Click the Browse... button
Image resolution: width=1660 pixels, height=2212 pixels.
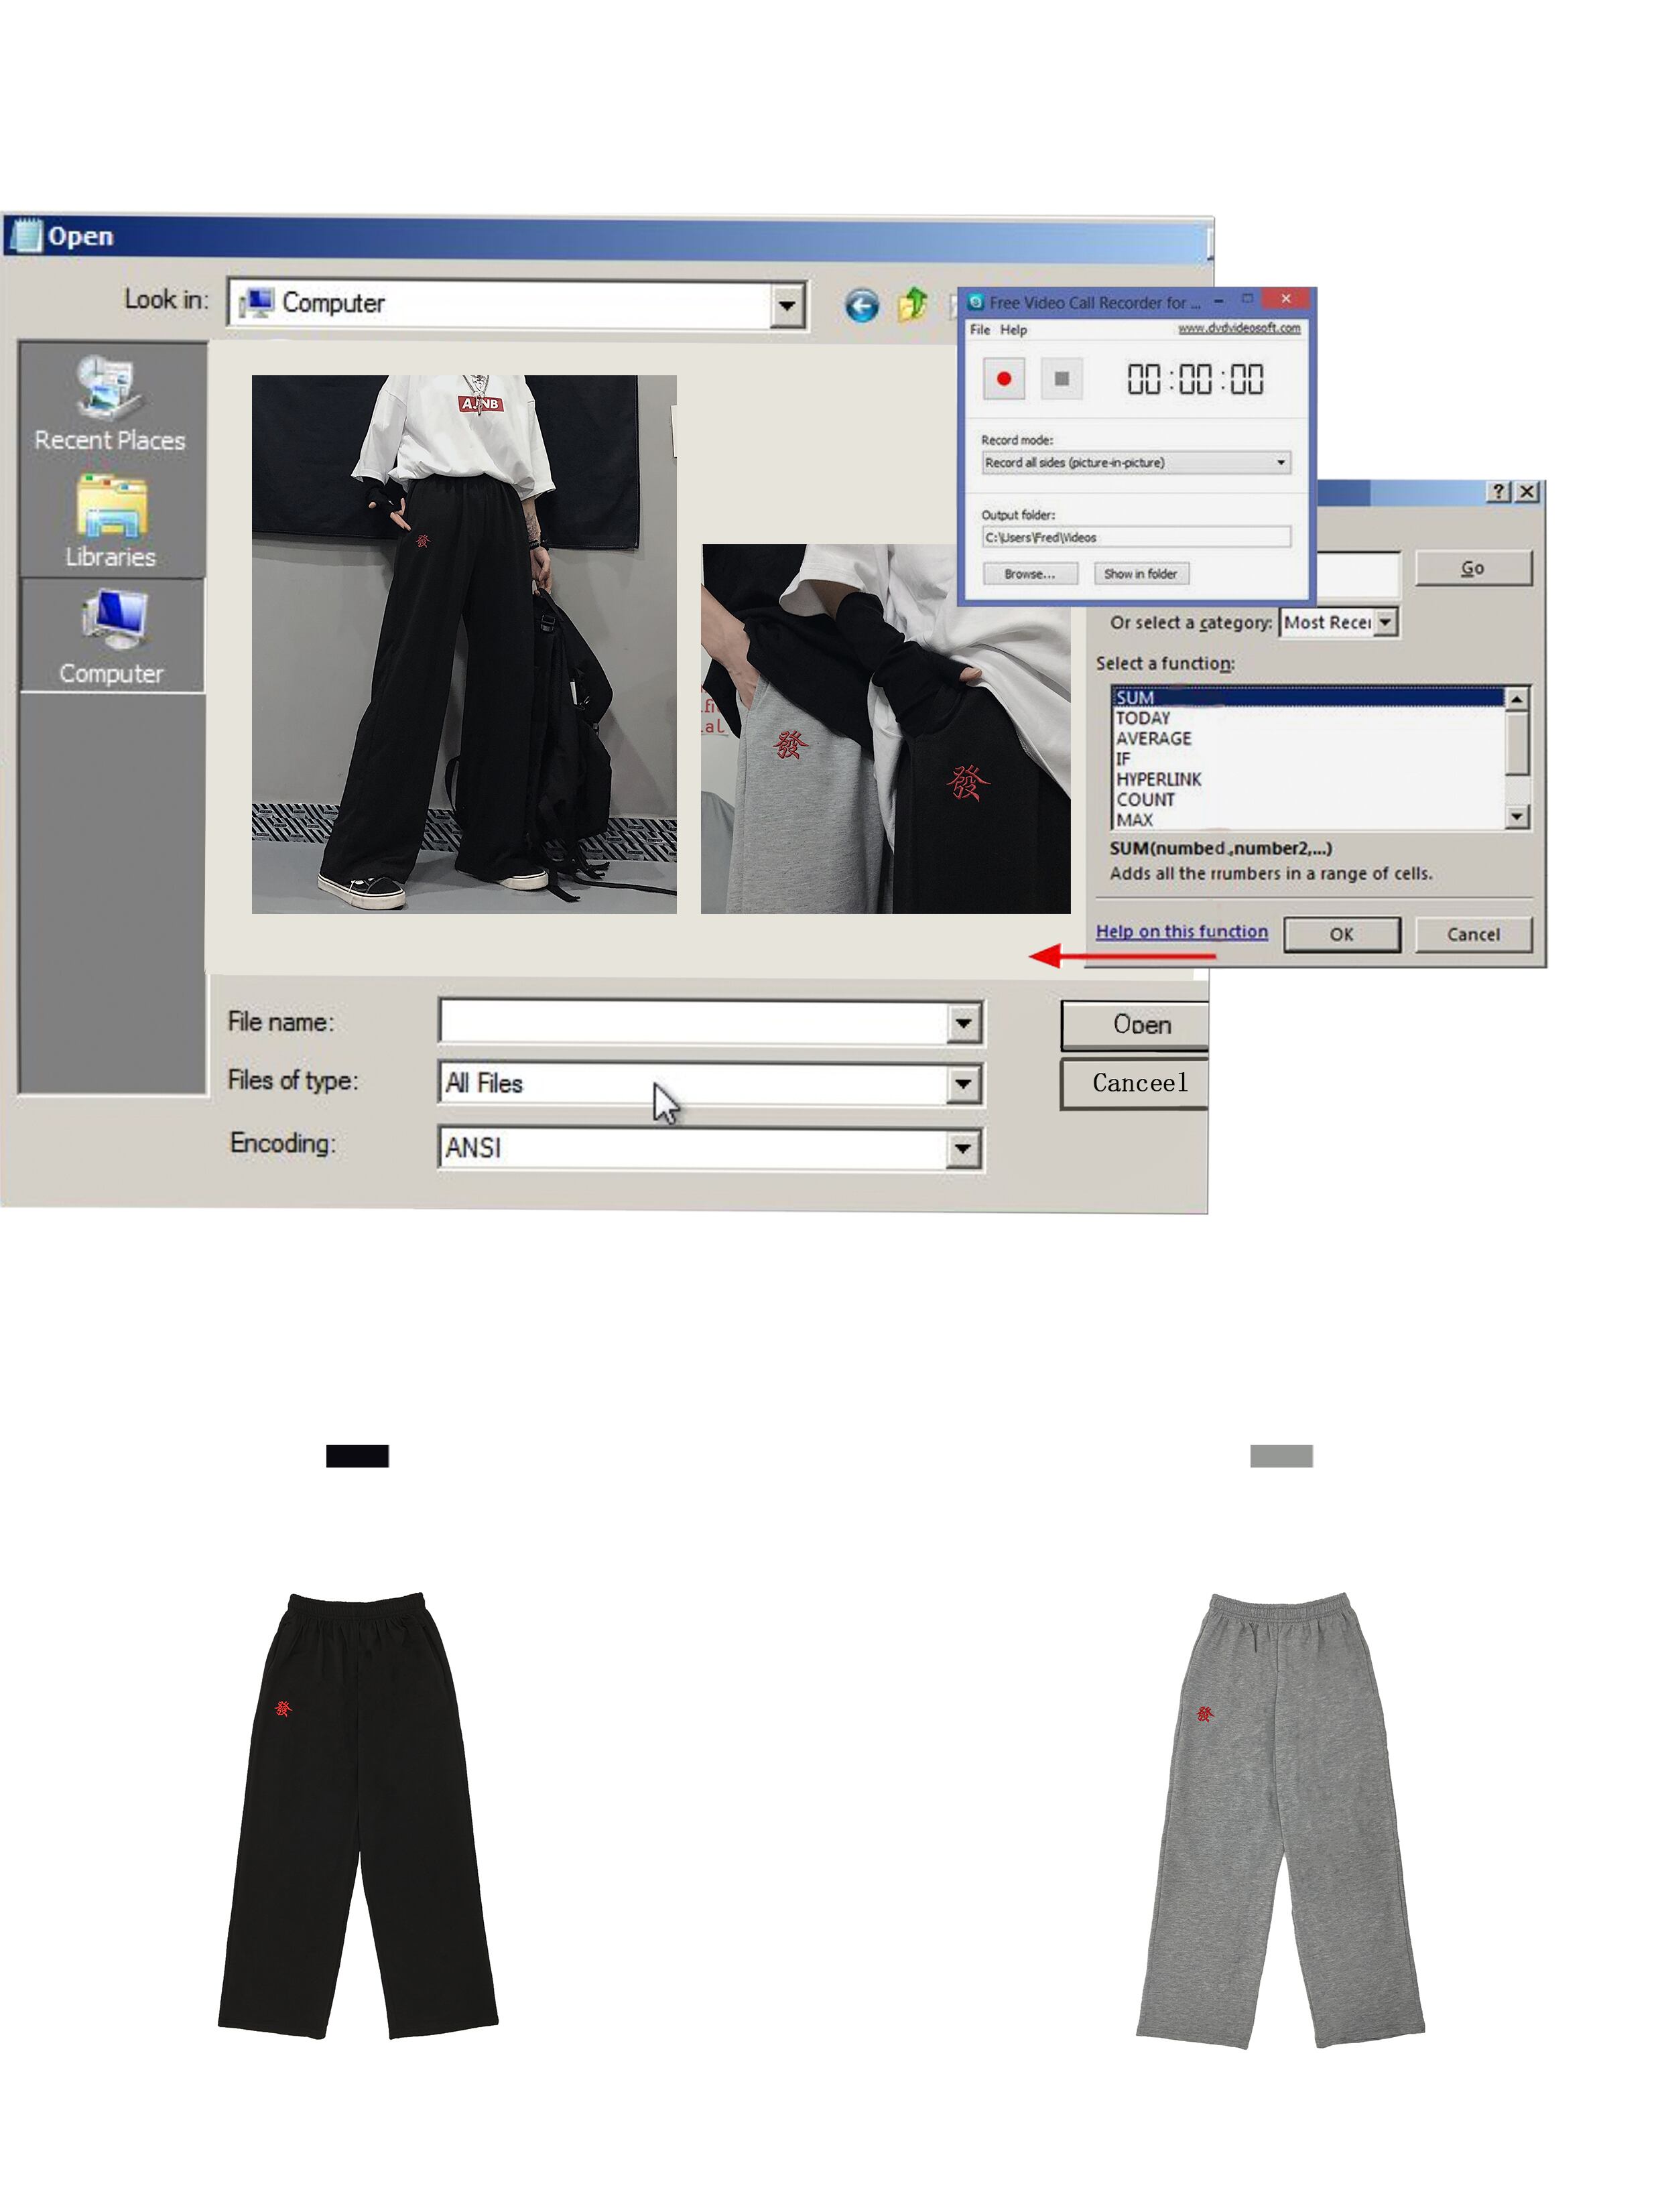click(1029, 574)
